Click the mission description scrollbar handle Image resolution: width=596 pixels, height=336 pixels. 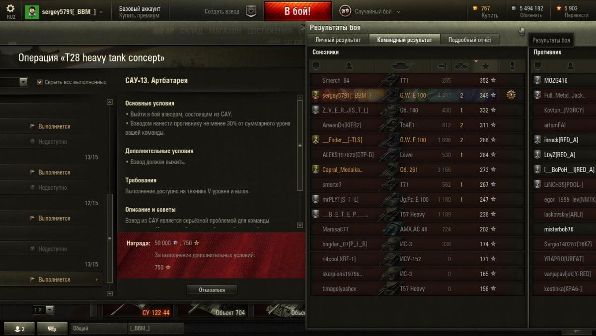[x=299, y=145]
